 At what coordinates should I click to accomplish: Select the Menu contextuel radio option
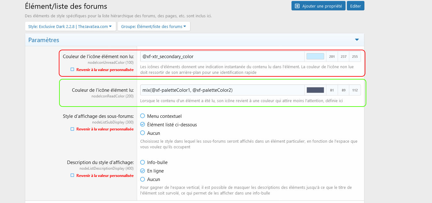[x=143, y=116]
